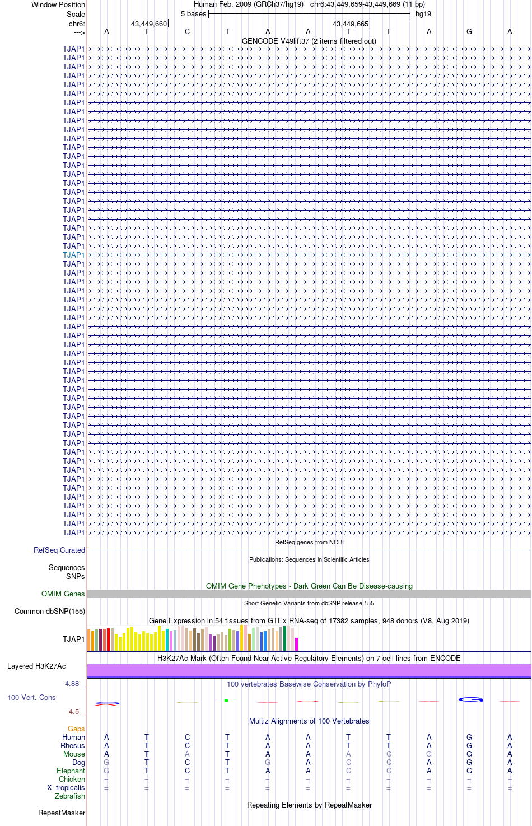Click the chr6: ruler label
The height and width of the screenshot is (826, 532).
pos(77,24)
